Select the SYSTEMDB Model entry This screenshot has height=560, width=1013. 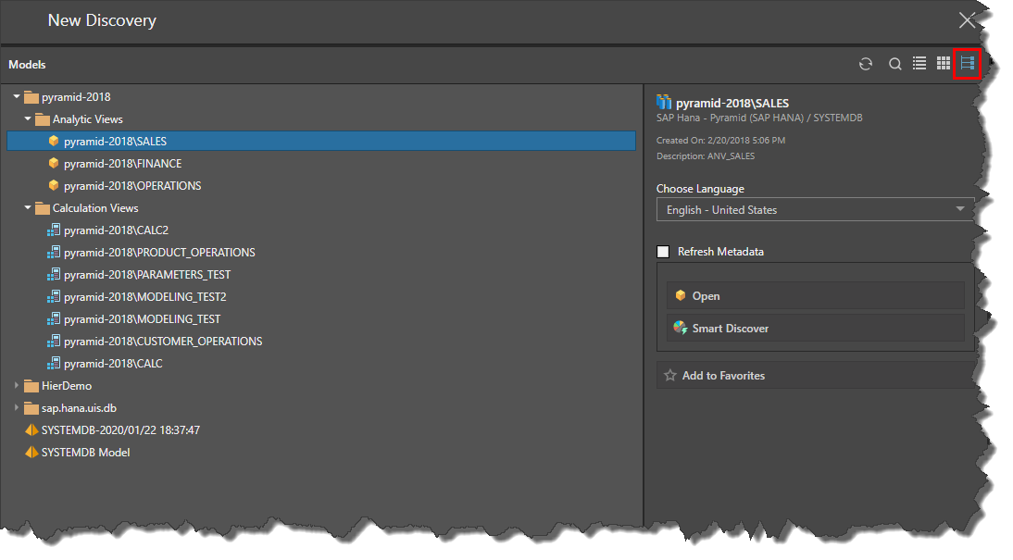[86, 452]
